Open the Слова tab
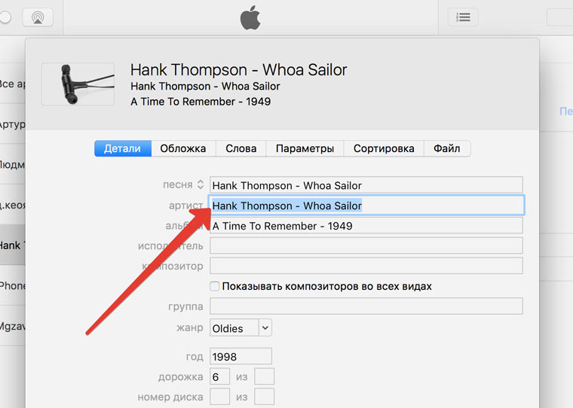The image size is (573, 408). 241,148
